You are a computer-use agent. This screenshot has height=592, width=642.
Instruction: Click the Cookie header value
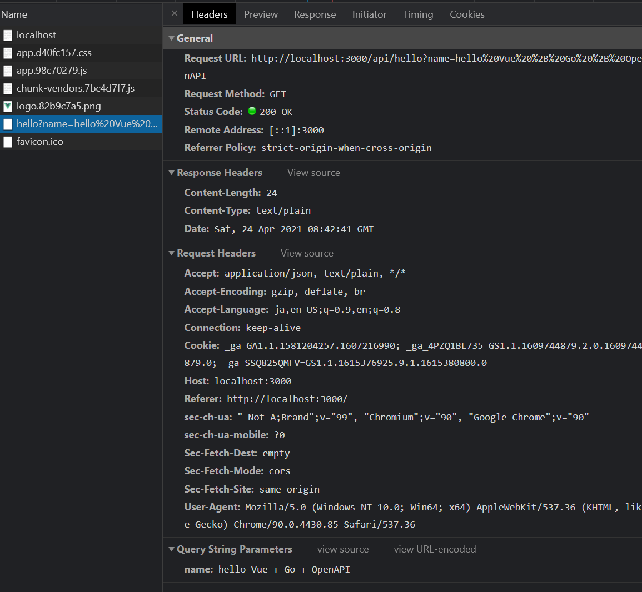pyautogui.click(x=412, y=354)
